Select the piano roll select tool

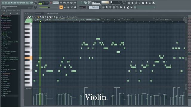(52, 17)
